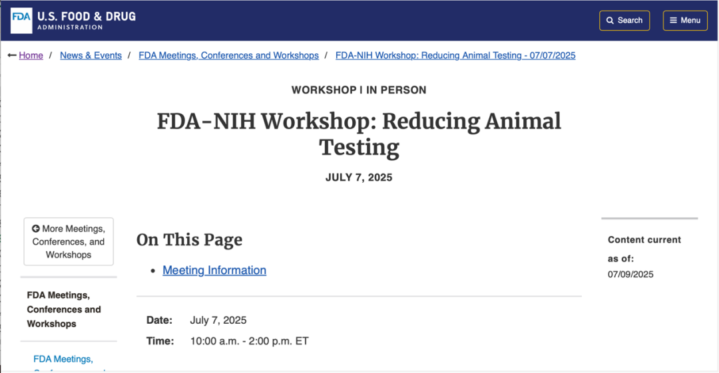Click the back arrow beside Home

(x=12, y=55)
